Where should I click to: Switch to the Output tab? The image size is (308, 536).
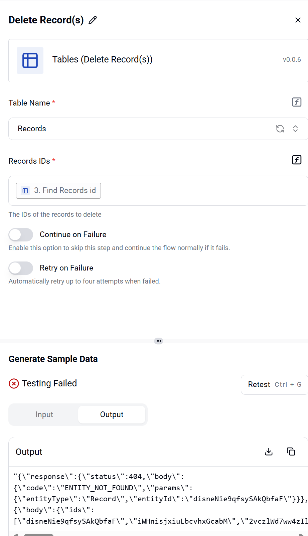click(x=112, y=414)
